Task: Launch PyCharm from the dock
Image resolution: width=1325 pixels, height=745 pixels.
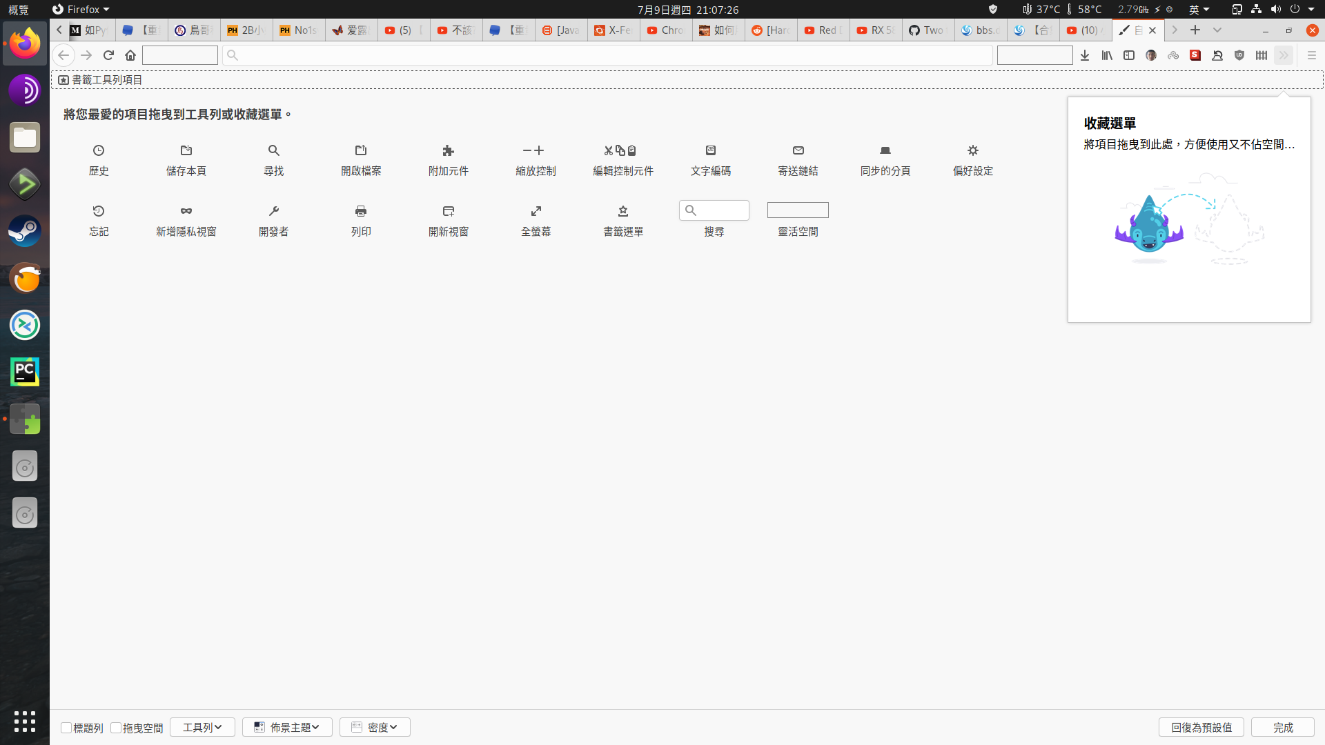Action: 25,372
